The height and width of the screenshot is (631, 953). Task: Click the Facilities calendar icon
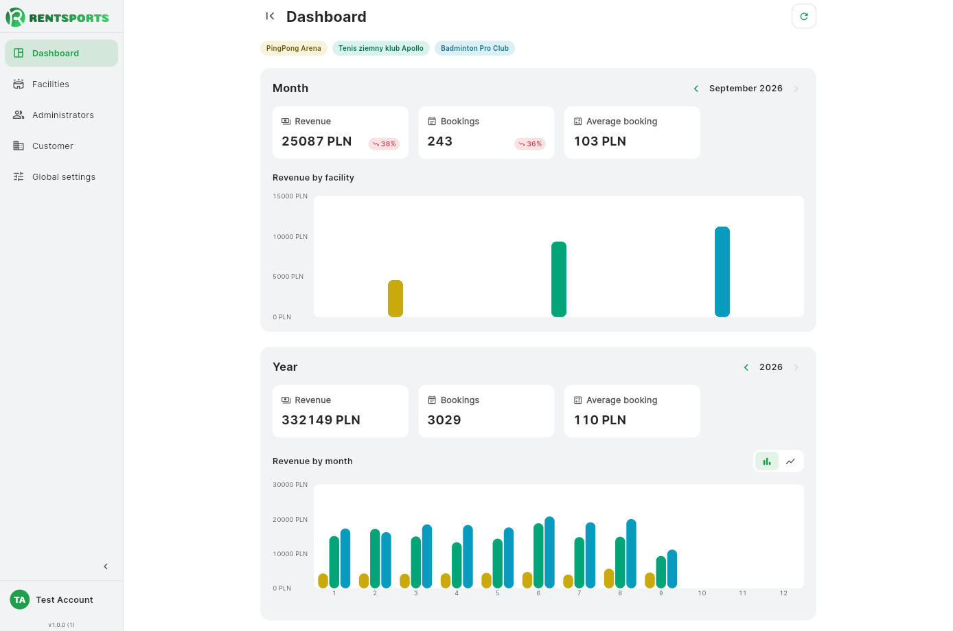point(19,84)
